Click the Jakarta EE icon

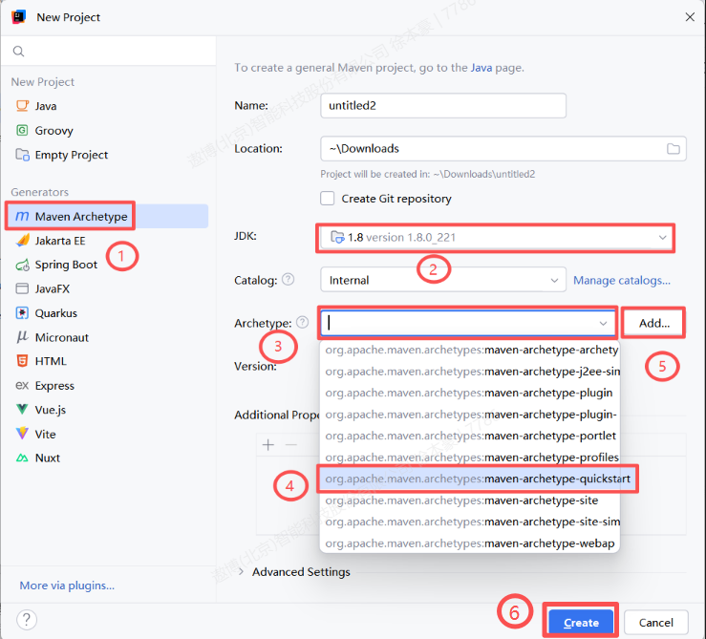tap(22, 241)
